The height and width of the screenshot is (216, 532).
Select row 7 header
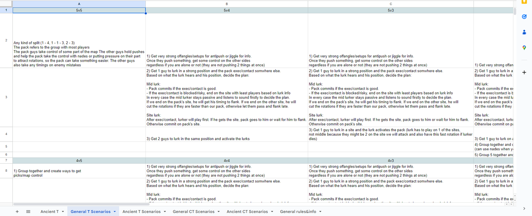(x=6, y=160)
